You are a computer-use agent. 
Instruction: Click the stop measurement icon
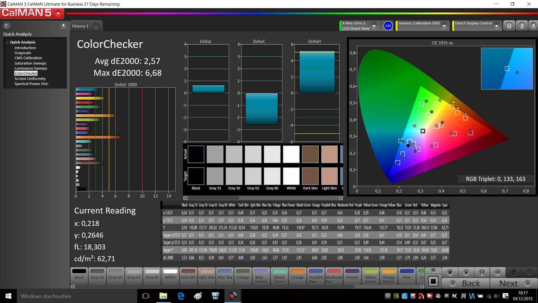(x=450, y=272)
